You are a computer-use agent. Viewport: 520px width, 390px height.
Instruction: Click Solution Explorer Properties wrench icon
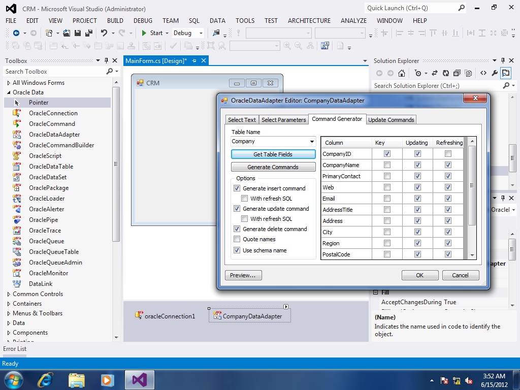click(x=495, y=73)
